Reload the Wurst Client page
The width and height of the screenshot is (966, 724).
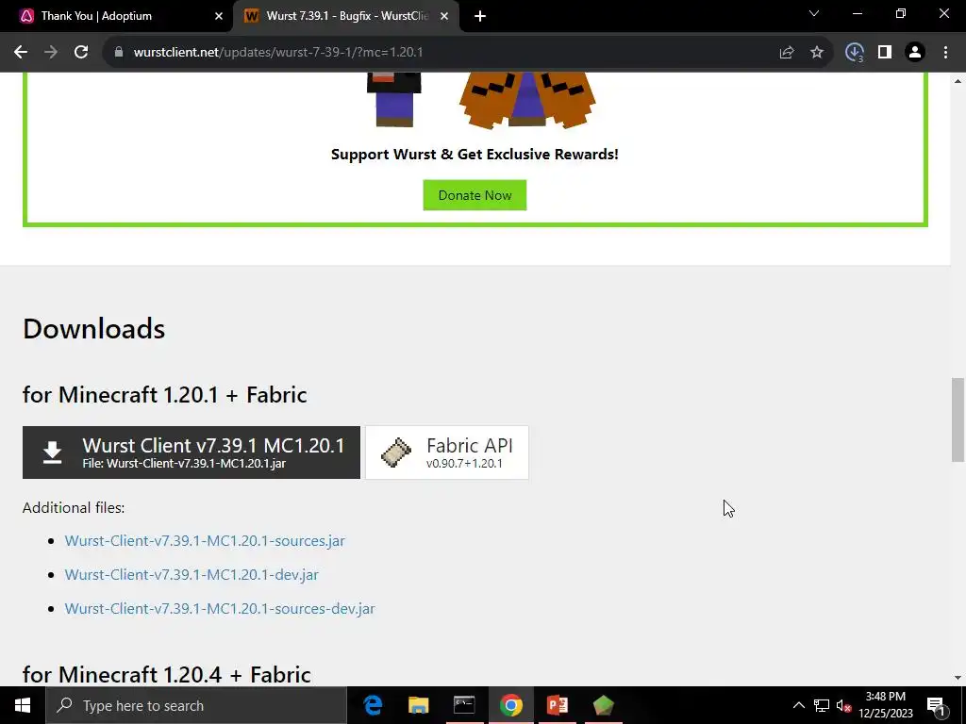pyautogui.click(x=81, y=53)
